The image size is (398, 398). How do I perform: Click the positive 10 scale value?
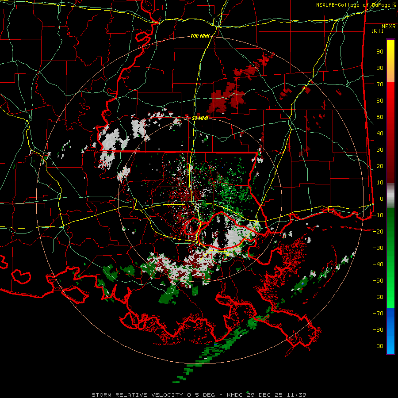[x=380, y=183]
